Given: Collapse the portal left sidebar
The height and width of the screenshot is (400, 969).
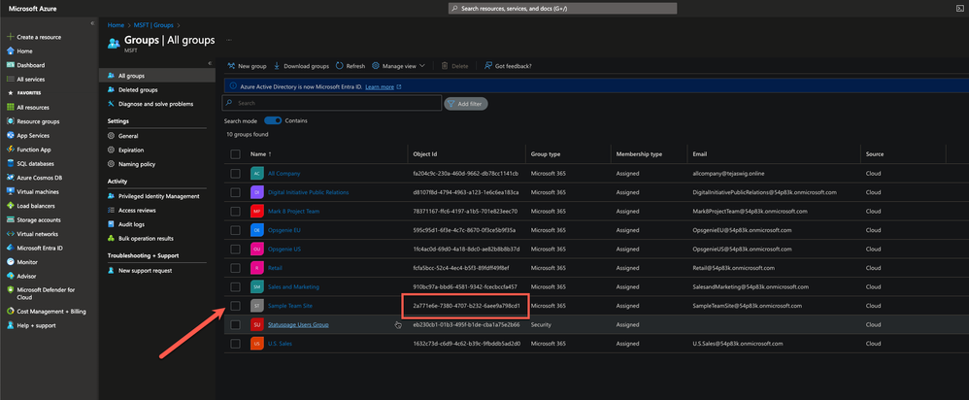Looking at the screenshot, I should click(92, 23).
